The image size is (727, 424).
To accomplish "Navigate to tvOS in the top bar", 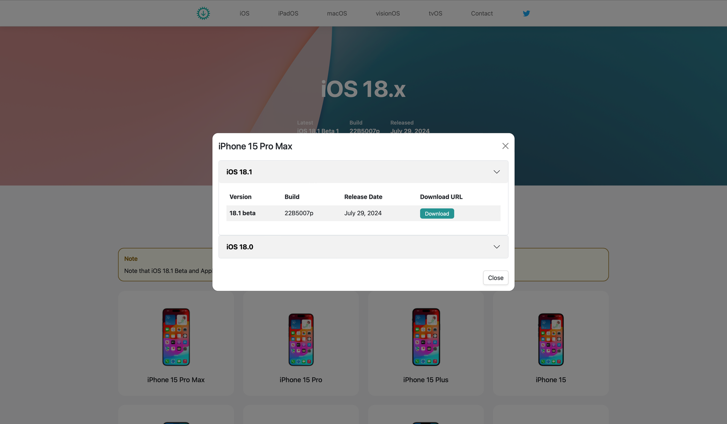I will (x=435, y=14).
